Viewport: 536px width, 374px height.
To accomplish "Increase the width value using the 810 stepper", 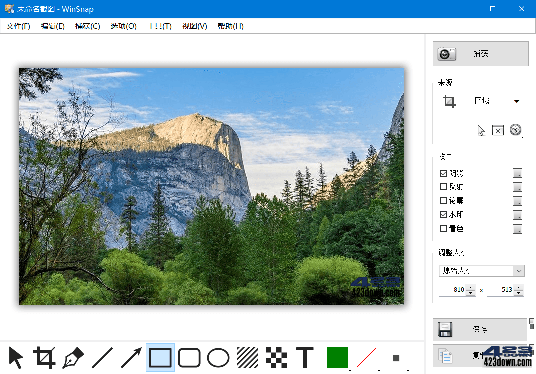I will point(469,287).
